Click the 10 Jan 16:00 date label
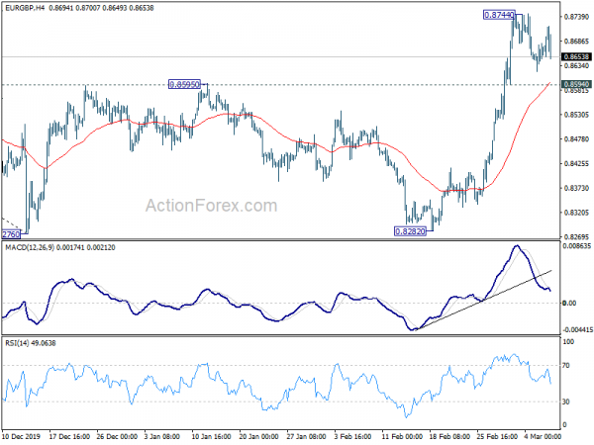Image resolution: width=594 pixels, height=445 pixels. pyautogui.click(x=212, y=436)
